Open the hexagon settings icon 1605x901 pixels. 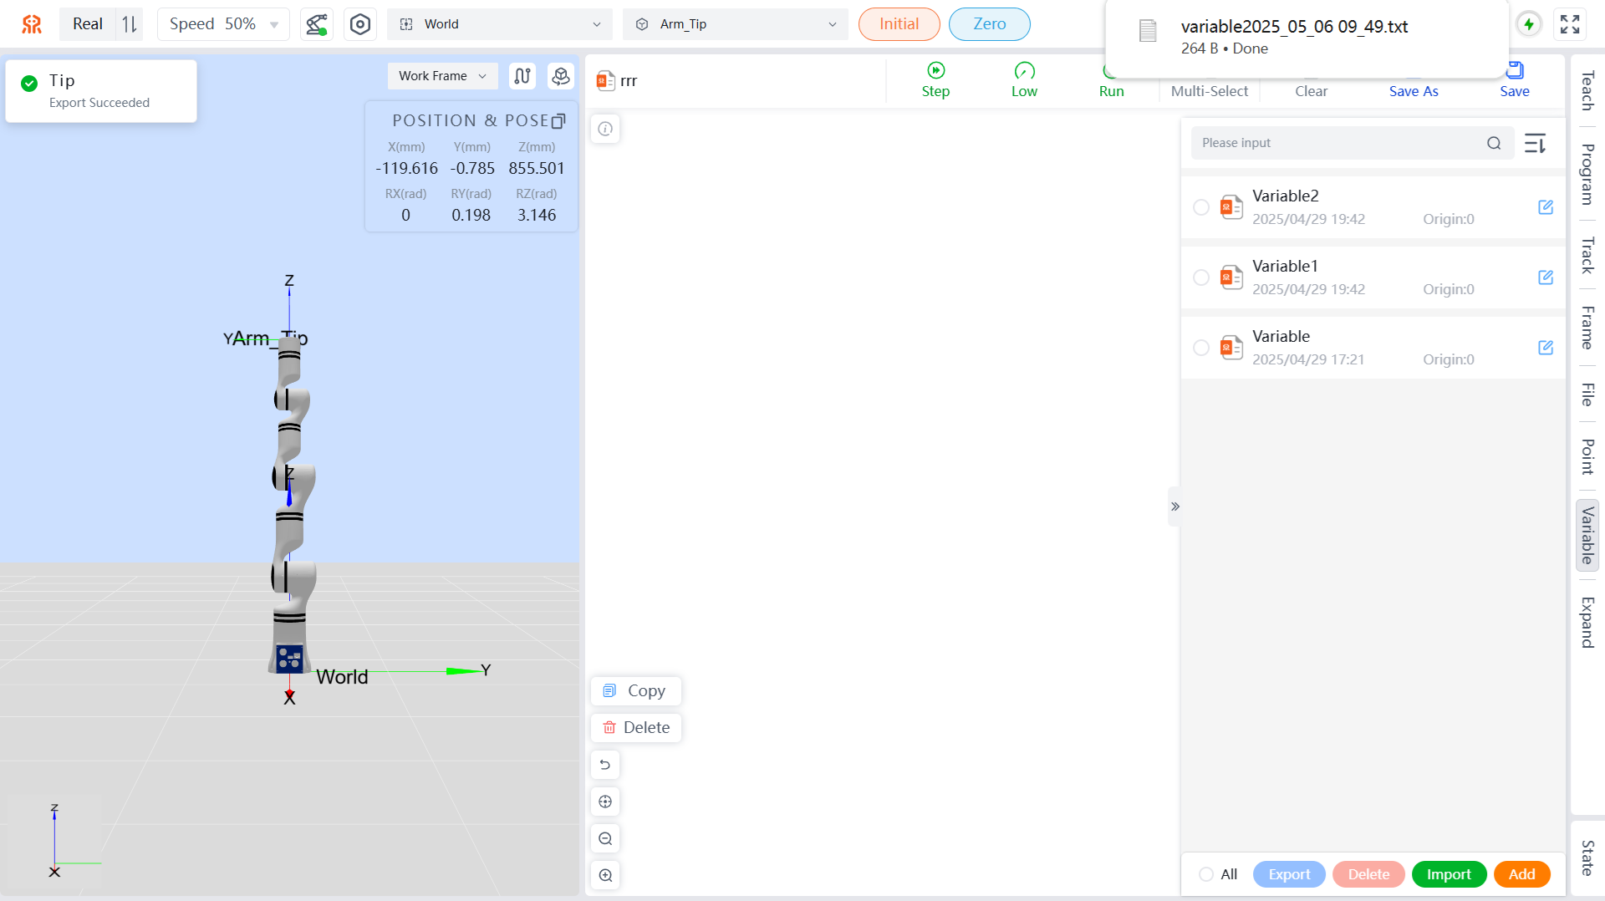360,24
